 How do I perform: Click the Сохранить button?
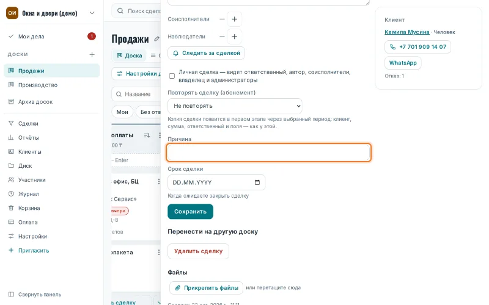click(190, 212)
